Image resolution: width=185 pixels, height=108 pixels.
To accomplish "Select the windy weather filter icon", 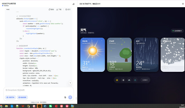I will (123, 80).
